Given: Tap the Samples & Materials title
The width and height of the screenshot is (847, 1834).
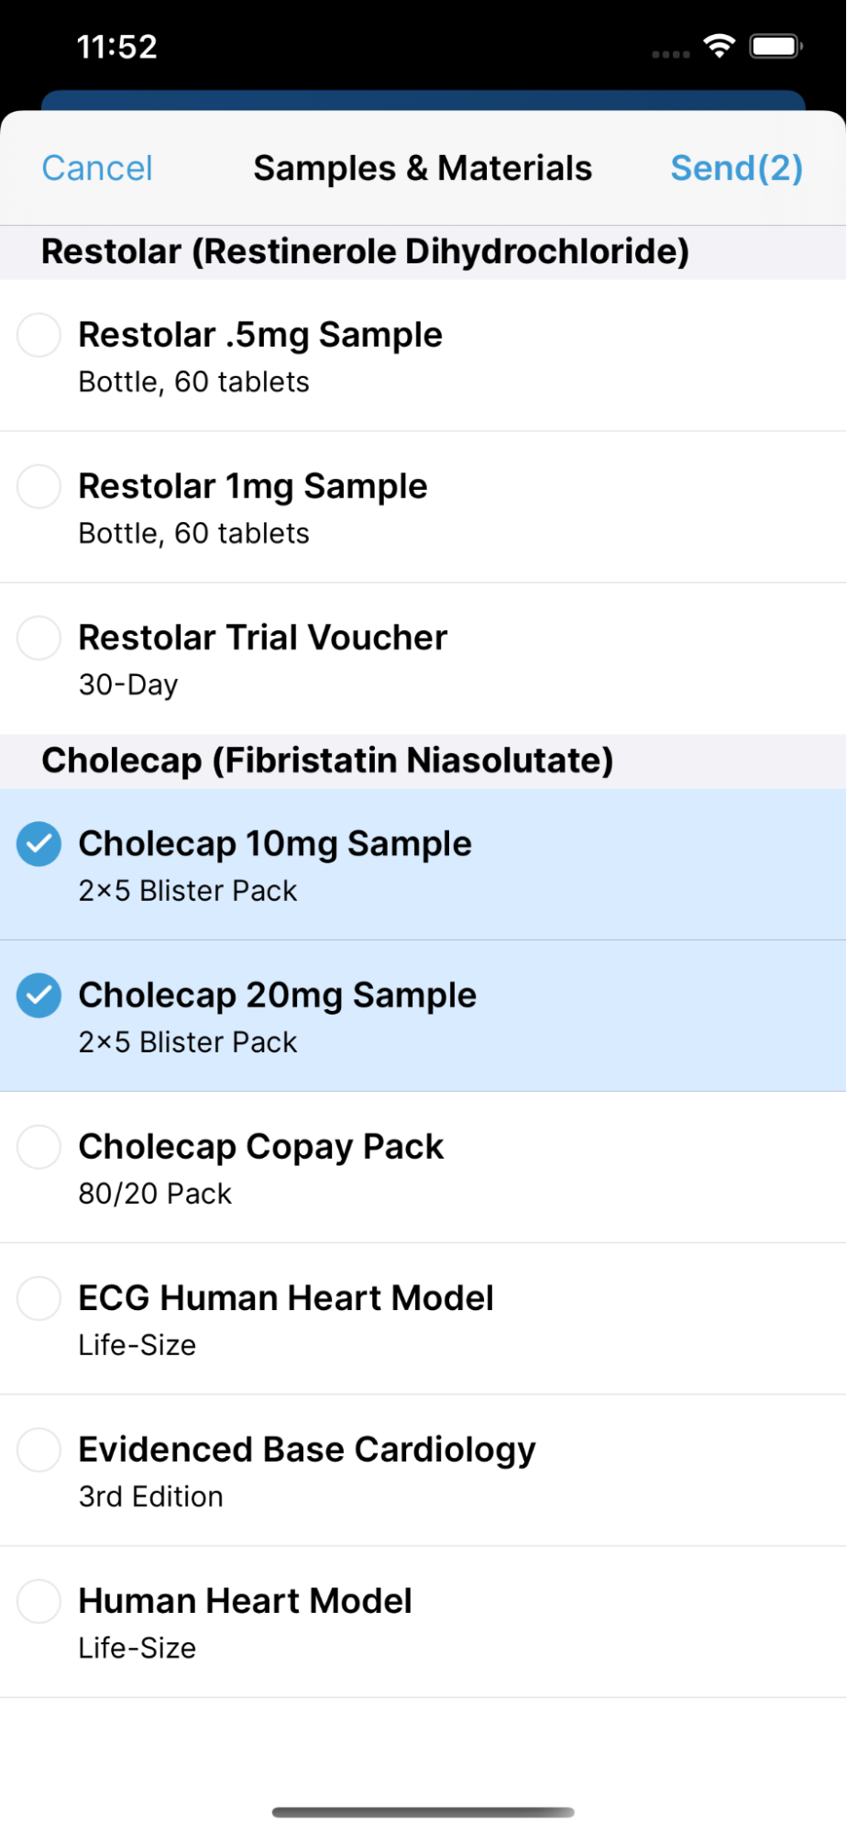Looking at the screenshot, I should tap(423, 168).
